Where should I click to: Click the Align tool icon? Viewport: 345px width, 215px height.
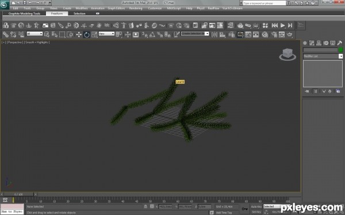223,34
